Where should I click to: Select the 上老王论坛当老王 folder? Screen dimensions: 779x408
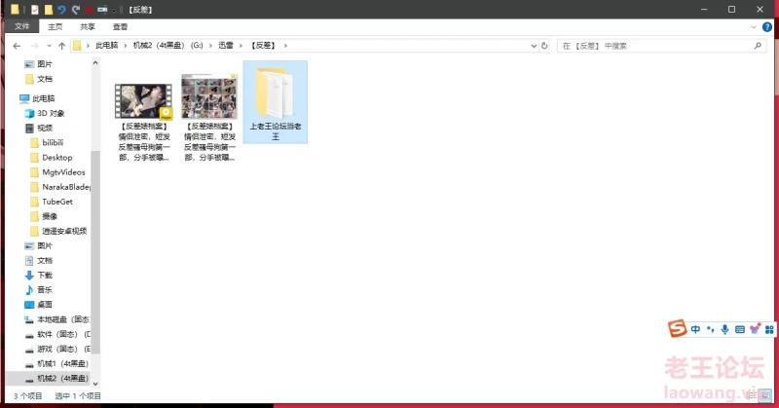point(276,102)
